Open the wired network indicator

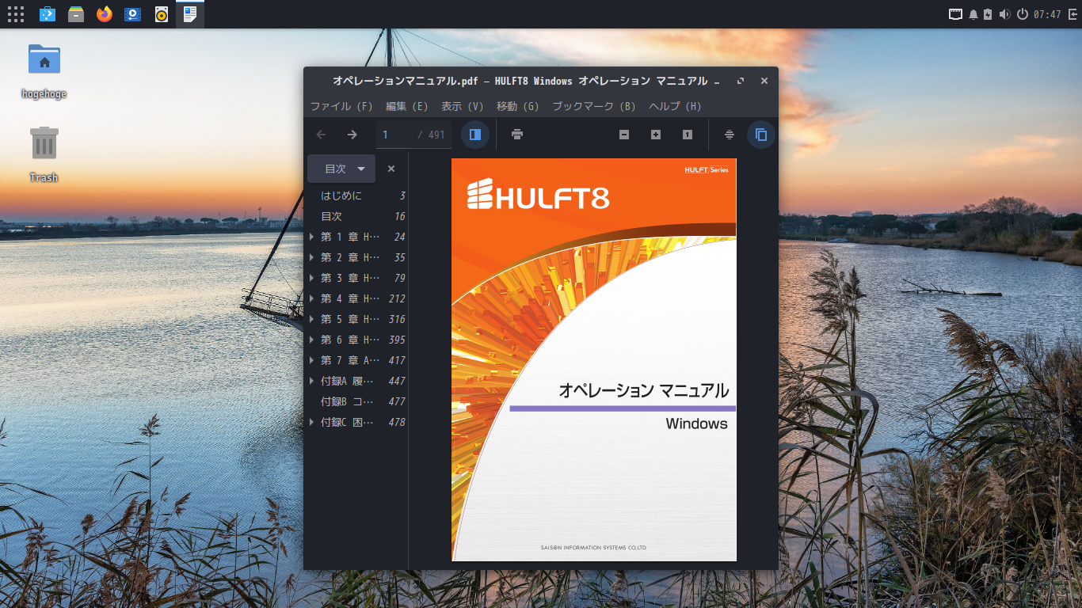pyautogui.click(x=956, y=14)
